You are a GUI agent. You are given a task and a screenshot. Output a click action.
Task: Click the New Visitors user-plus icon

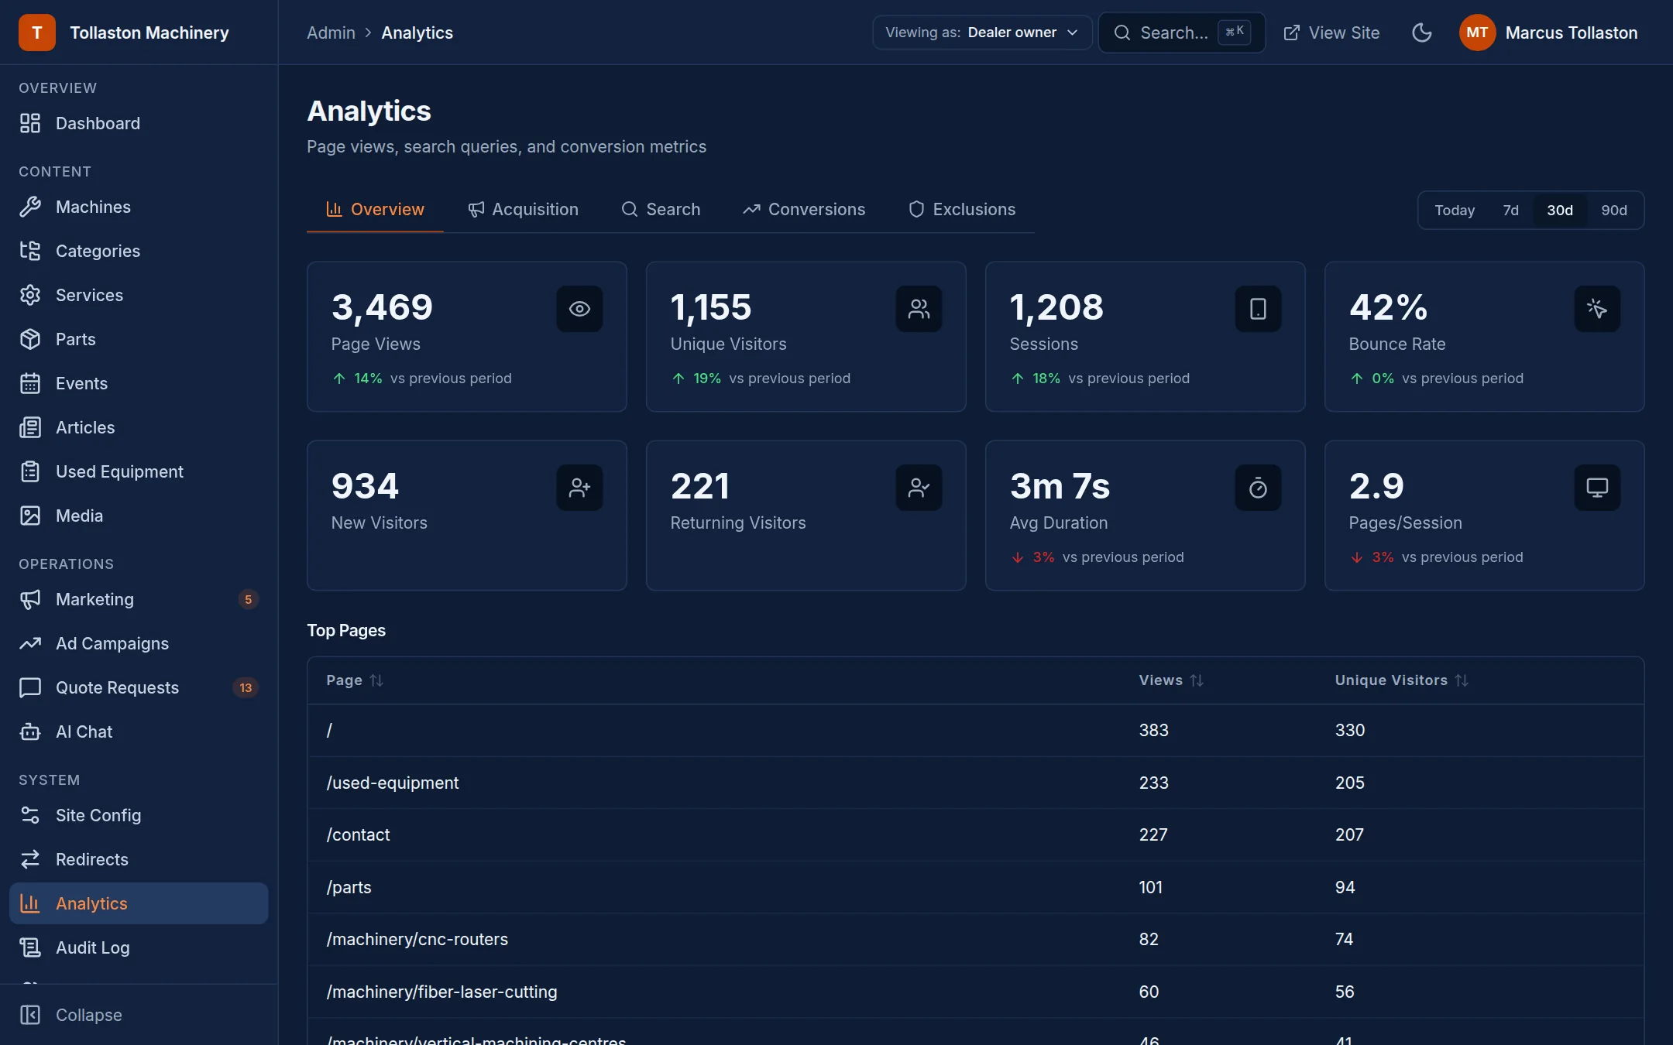click(x=579, y=488)
